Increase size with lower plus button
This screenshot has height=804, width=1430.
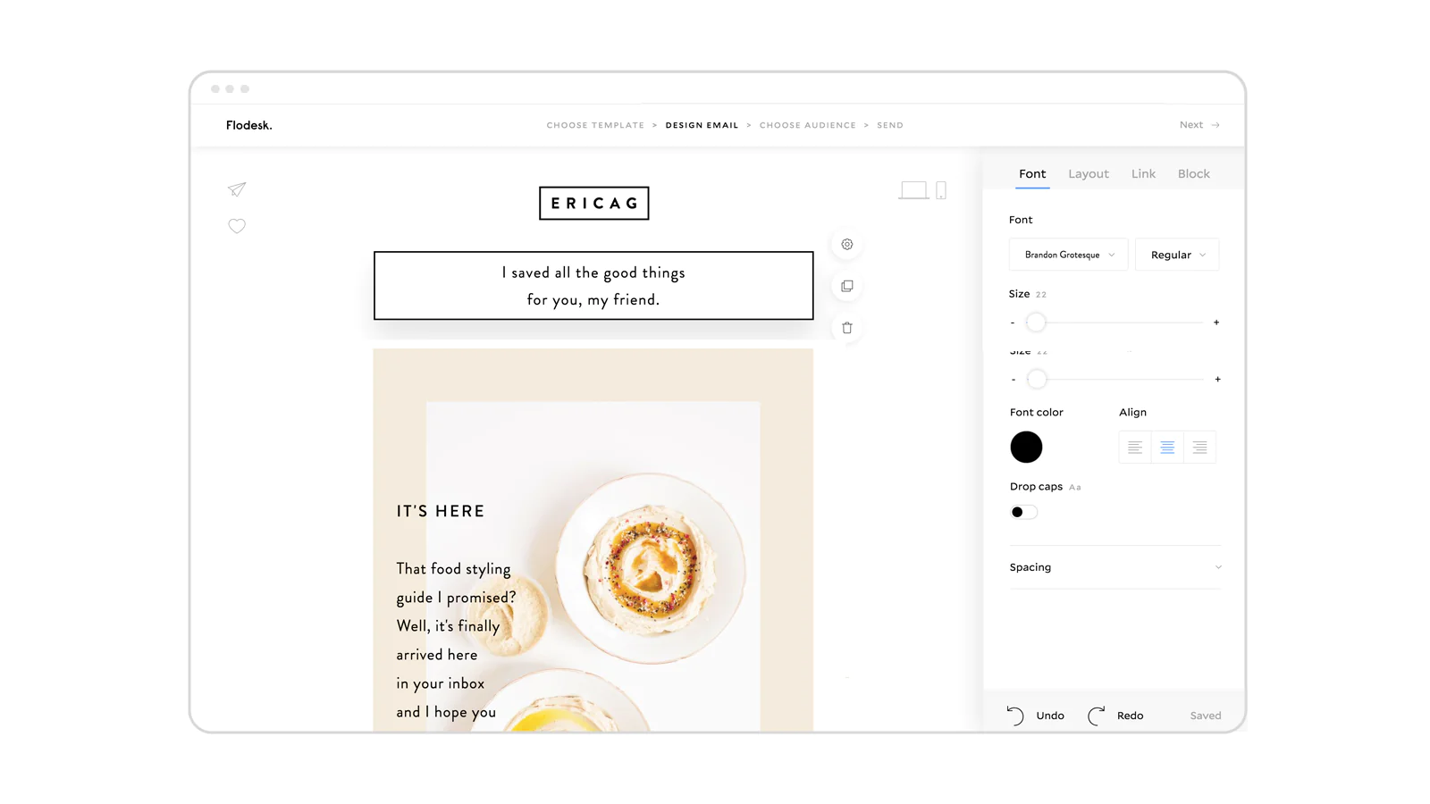[x=1217, y=380]
